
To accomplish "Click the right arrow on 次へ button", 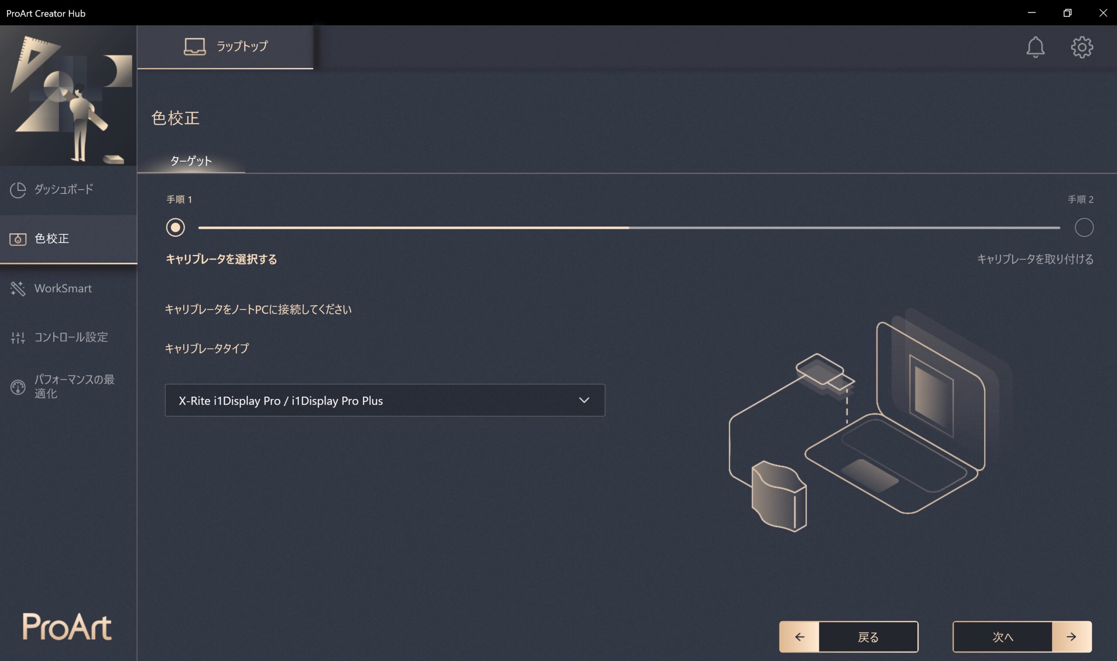I will 1071,637.
